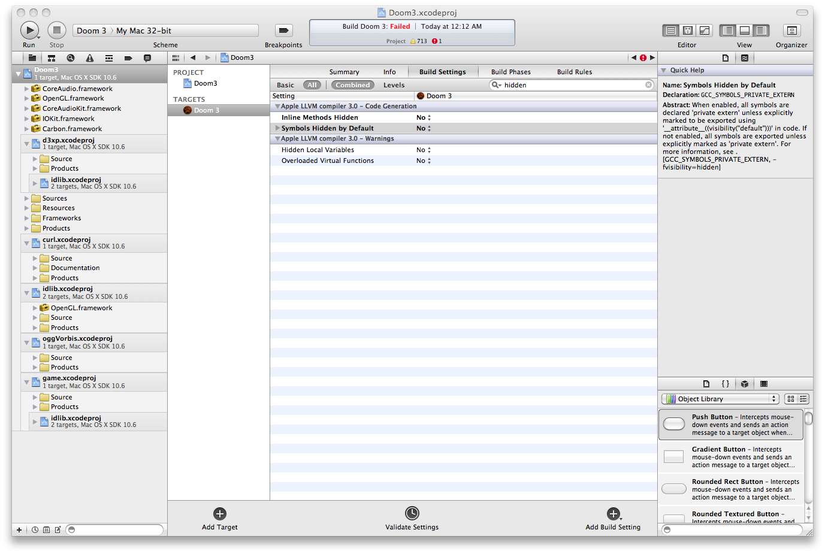825x554 pixels.
Task: Show the Search navigator
Action: click(71, 58)
